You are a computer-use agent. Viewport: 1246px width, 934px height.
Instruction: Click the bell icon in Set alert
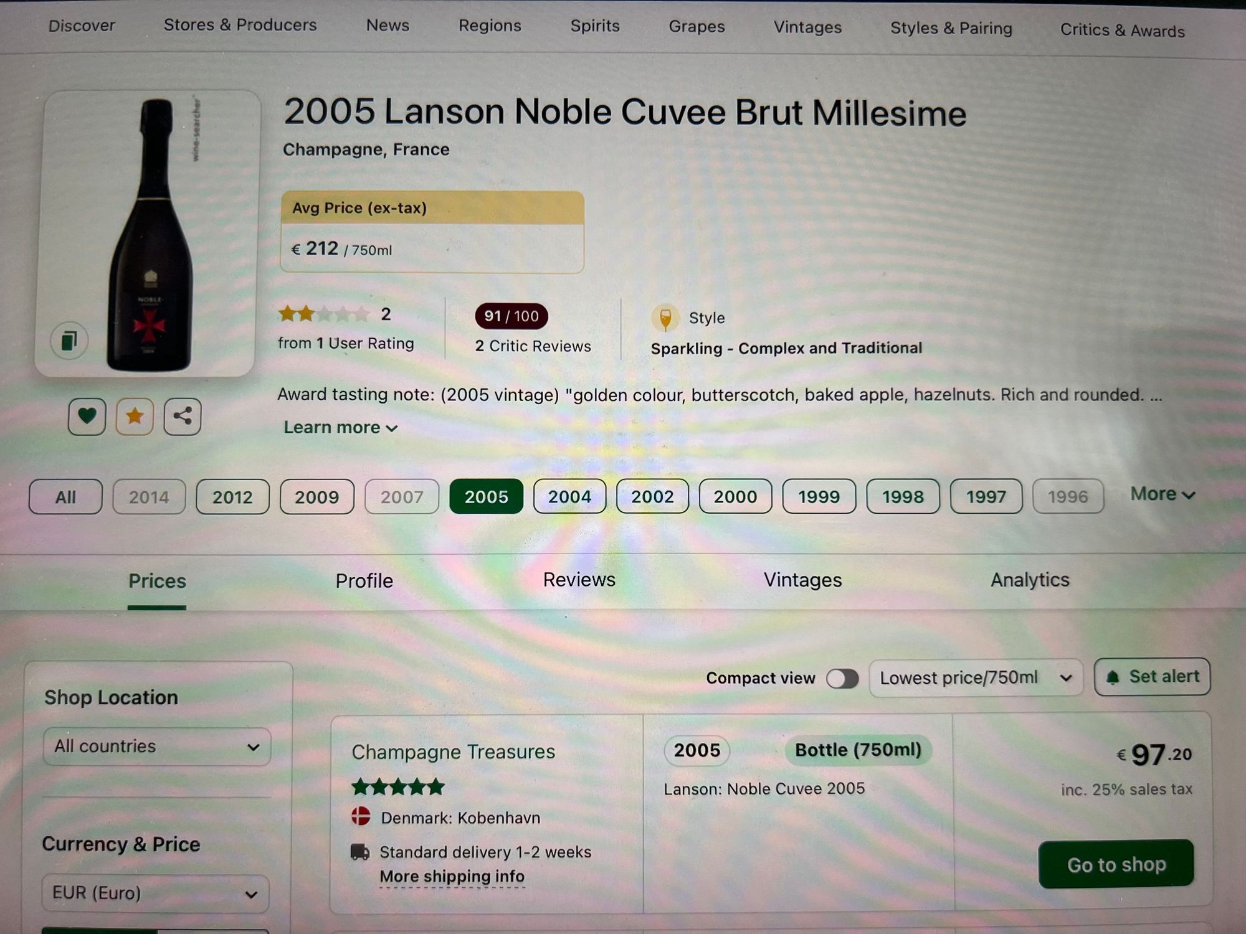[1113, 677]
